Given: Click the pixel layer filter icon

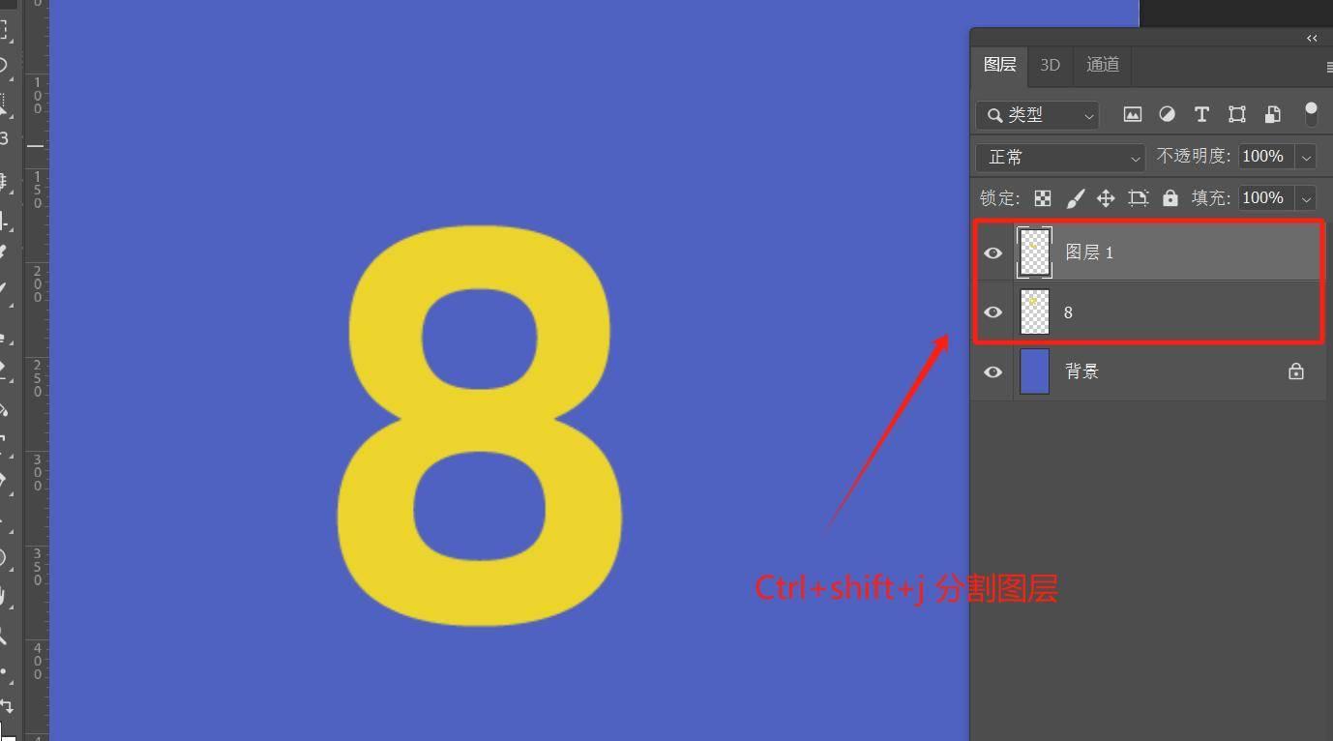Looking at the screenshot, I should pos(1132,114).
